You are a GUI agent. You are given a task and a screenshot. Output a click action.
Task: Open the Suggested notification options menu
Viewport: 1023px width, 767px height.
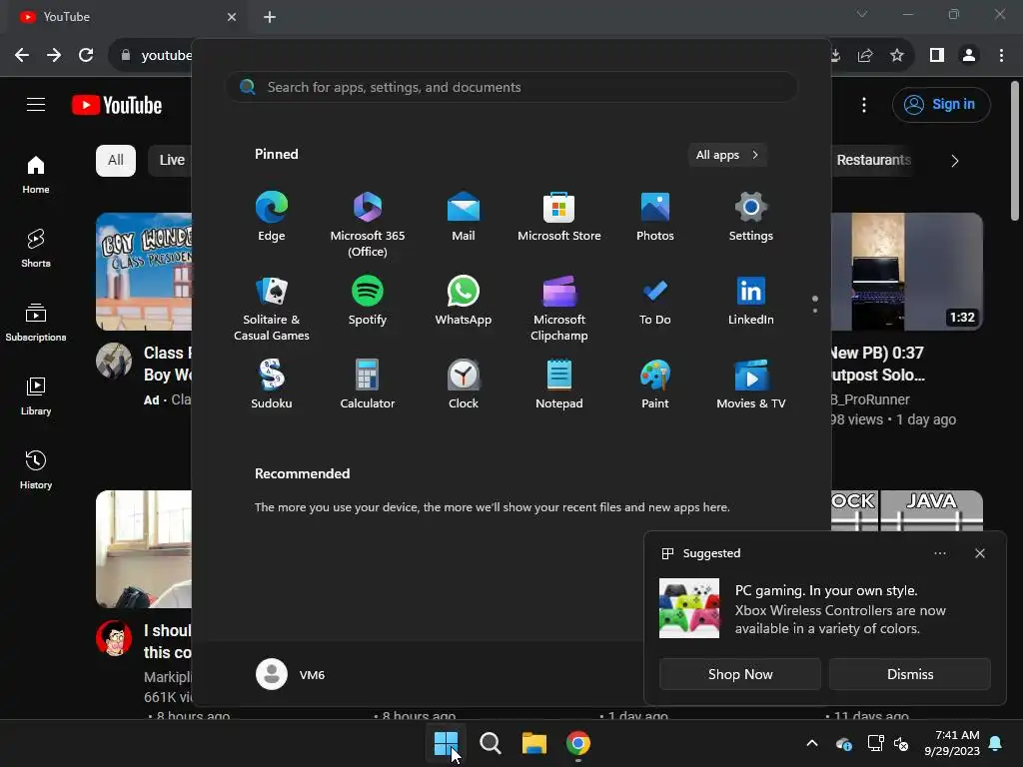point(939,553)
